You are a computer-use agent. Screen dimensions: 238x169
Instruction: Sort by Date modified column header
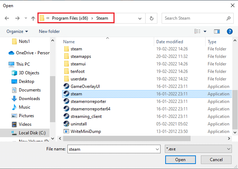point(169,42)
